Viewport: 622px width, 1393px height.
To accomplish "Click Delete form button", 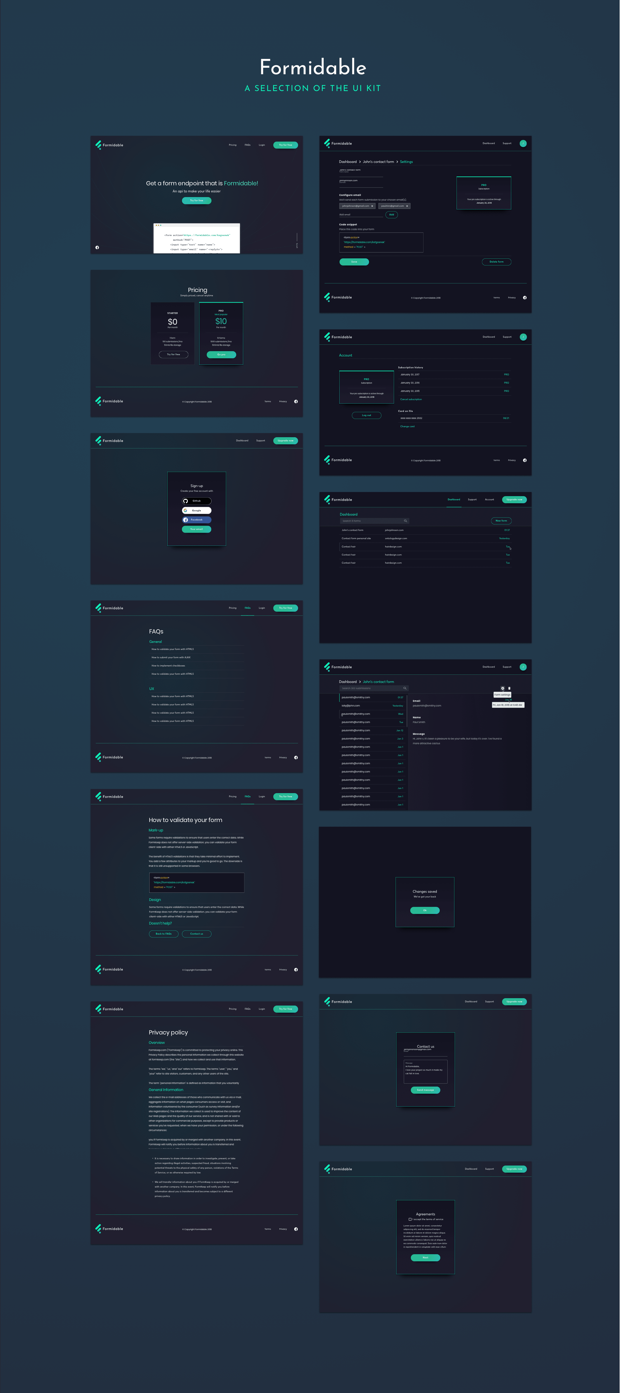I will [x=497, y=262].
